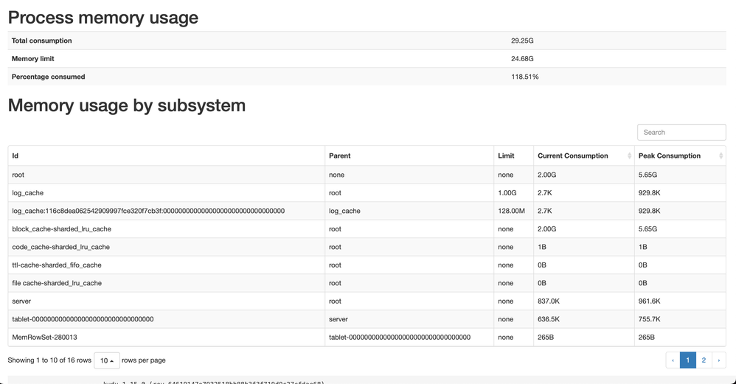Click the Peak Consumption column header
This screenshot has height=384, width=736.
[x=670, y=156]
